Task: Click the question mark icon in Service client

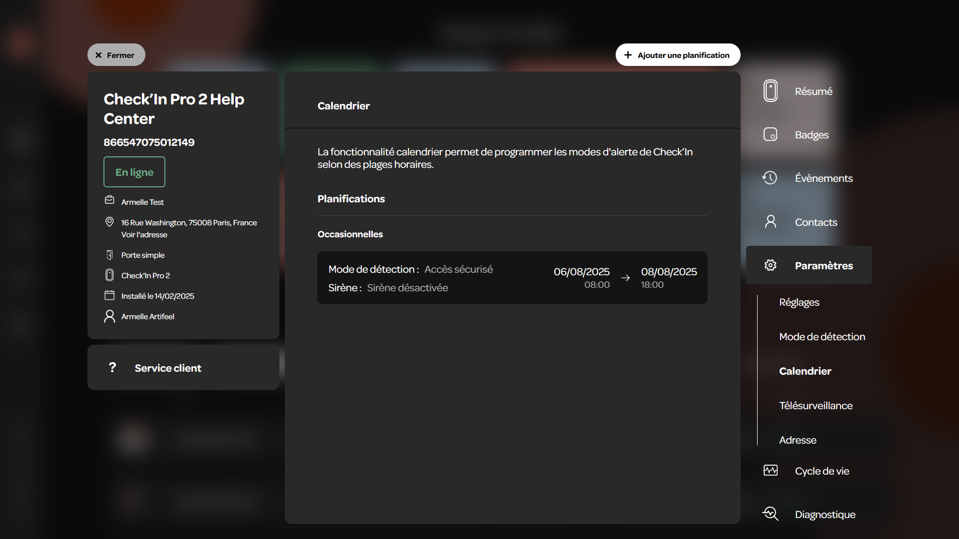Action: (x=112, y=368)
